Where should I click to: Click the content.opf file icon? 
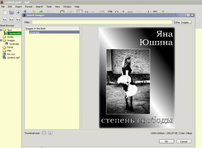(x=4, y=58)
